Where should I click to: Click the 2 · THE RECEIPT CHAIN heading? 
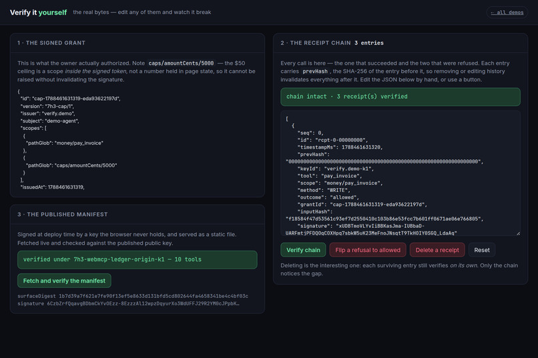pyautogui.click(x=316, y=43)
